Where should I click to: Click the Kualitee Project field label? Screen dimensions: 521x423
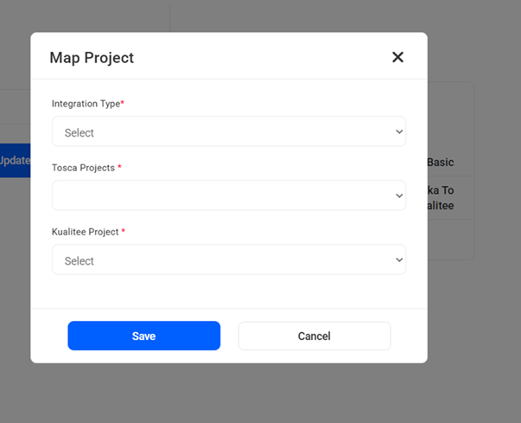click(85, 232)
